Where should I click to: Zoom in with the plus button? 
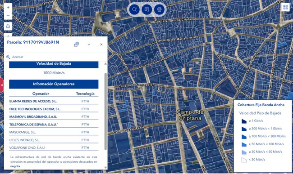click(8, 8)
